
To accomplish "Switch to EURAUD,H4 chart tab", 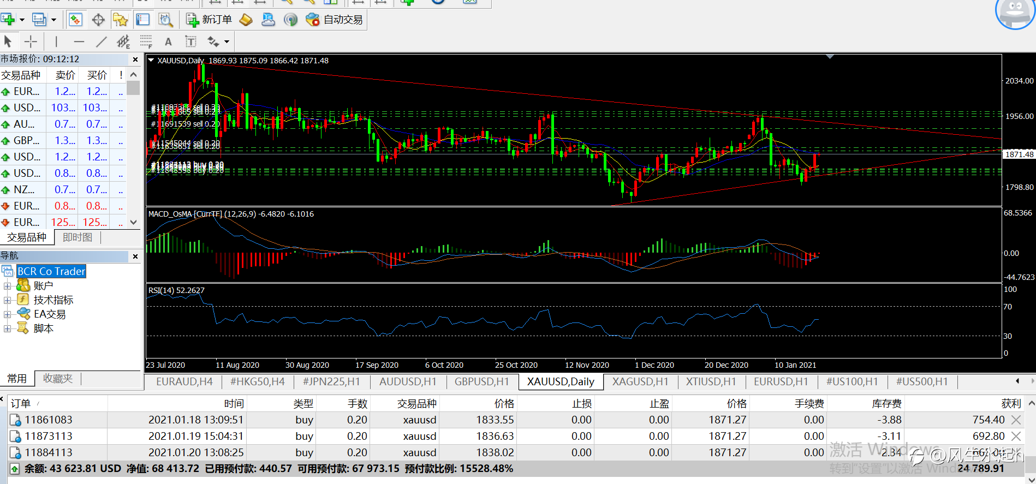I will [x=184, y=382].
